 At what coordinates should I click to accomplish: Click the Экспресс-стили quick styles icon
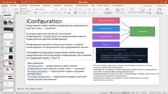142,9
